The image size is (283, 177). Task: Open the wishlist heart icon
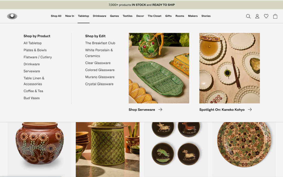tap(266, 16)
